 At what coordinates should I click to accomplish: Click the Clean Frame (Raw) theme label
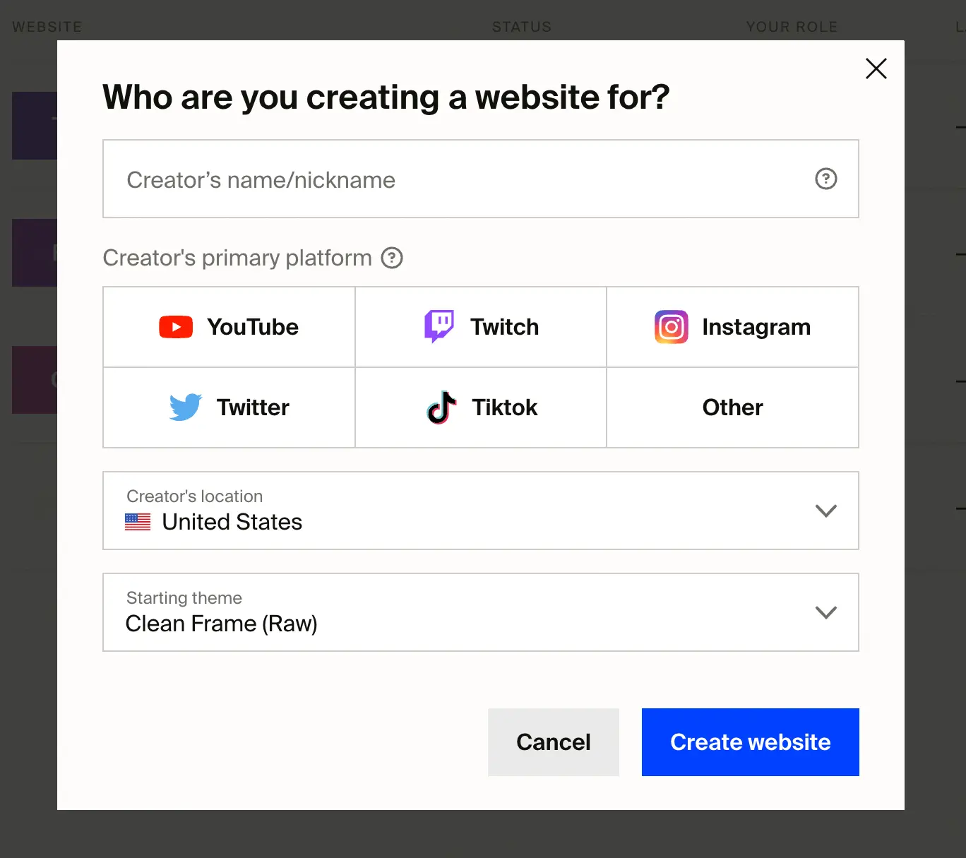pyautogui.click(x=221, y=624)
